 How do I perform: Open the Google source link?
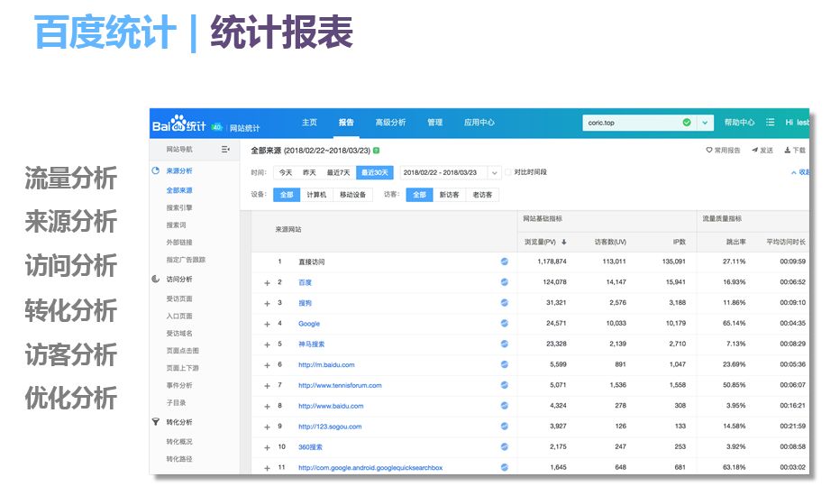[x=309, y=324]
